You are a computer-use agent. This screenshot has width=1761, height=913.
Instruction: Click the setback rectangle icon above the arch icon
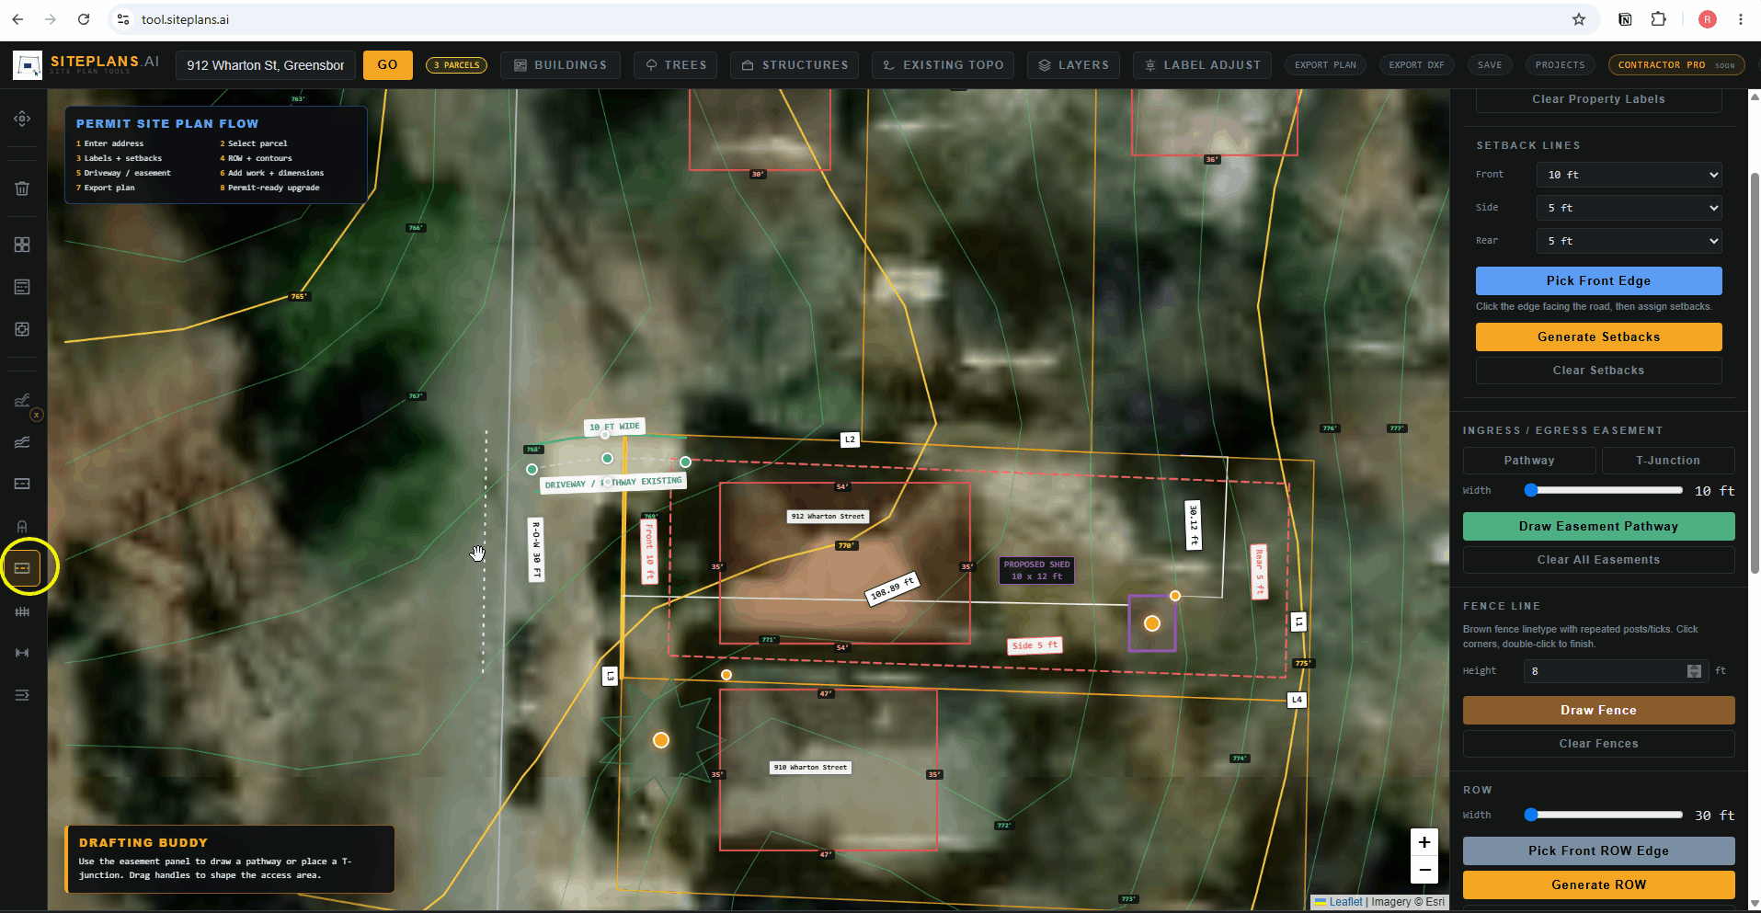tap(22, 484)
